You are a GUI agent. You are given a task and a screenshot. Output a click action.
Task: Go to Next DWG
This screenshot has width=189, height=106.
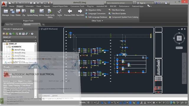80,12
